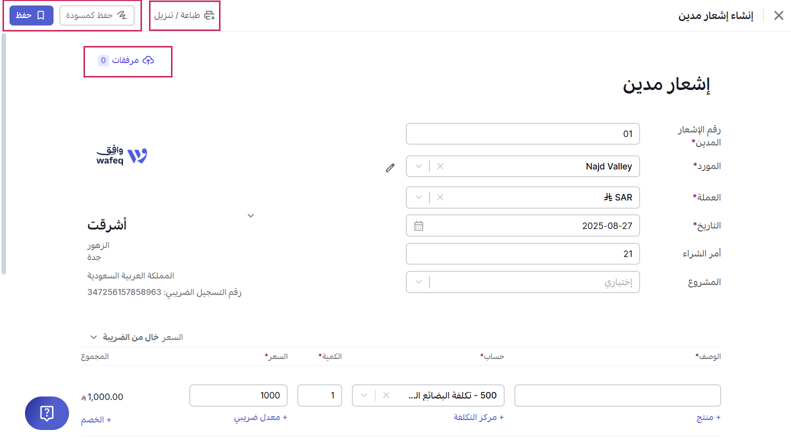Click the pencil edit icon beside supplier field
This screenshot has width=791, height=439.
[390, 168]
